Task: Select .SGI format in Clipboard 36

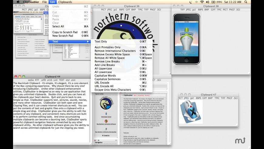Action: click(x=159, y=10)
